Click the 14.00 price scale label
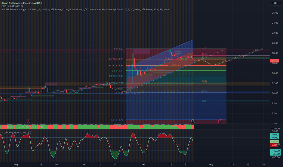Viewport: 283px width, 167px height. [x=275, y=73]
